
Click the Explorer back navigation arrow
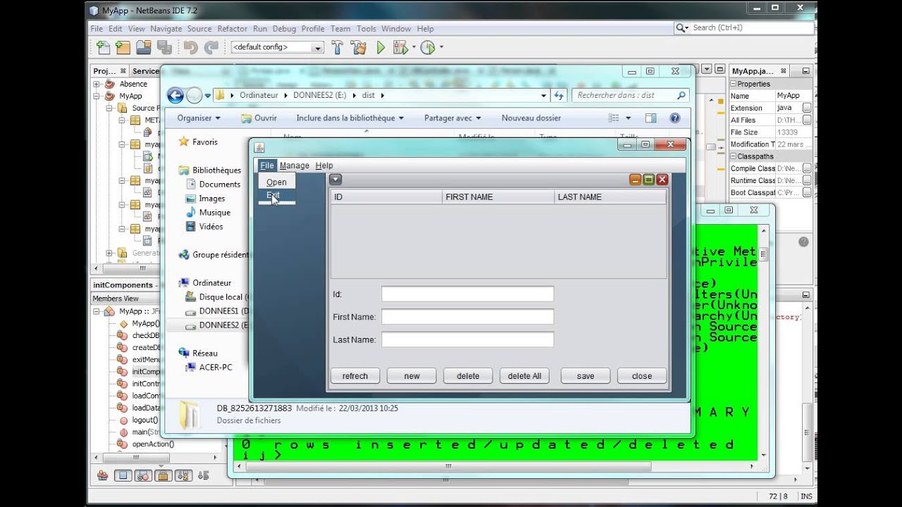point(175,95)
